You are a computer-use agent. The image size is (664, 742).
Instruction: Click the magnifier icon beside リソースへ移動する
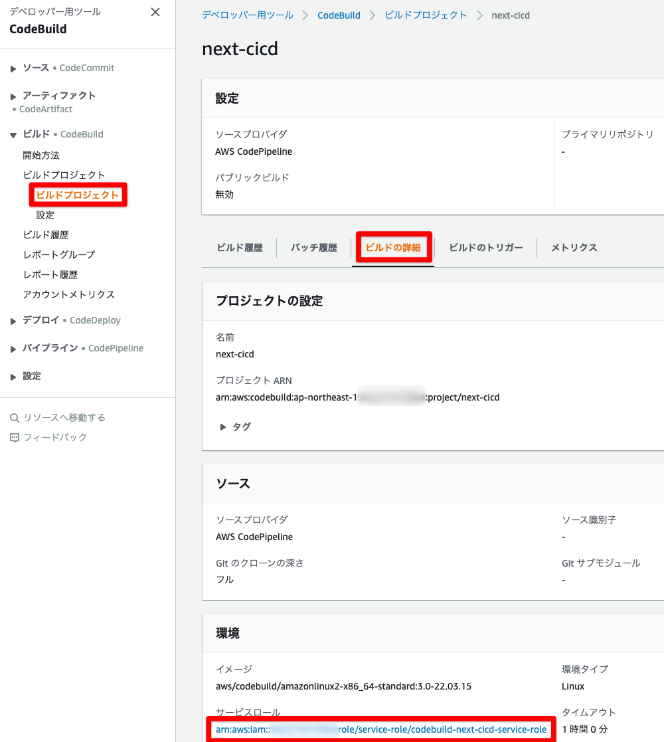15,418
